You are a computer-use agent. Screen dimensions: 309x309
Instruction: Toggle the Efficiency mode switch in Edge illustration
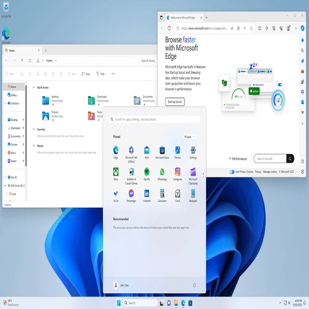click(x=280, y=85)
